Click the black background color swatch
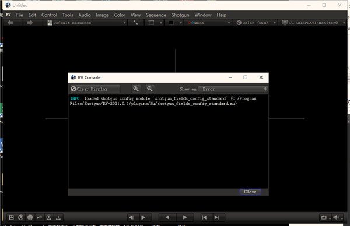Screen dimensions: 350x226 tap(171, 23)
